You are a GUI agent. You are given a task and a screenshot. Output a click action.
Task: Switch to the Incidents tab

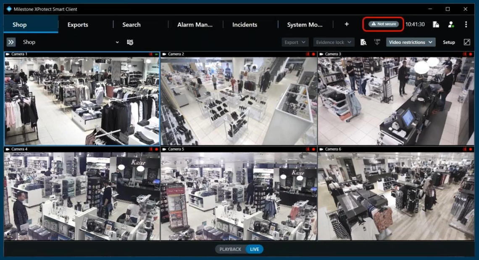245,25
